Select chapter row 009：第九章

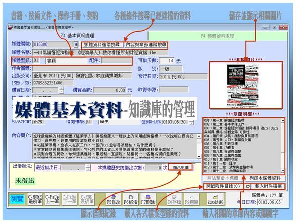coord(223,156)
